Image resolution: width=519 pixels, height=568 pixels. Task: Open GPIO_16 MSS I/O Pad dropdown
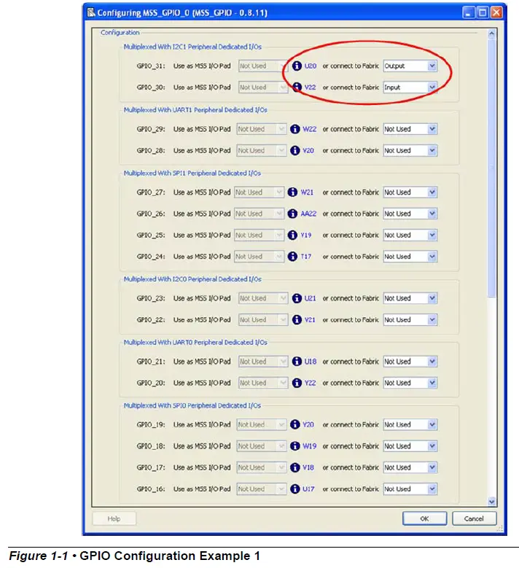(261, 489)
